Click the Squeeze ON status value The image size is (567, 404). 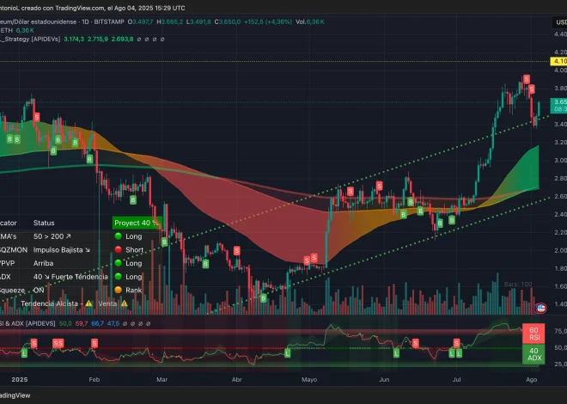39,290
